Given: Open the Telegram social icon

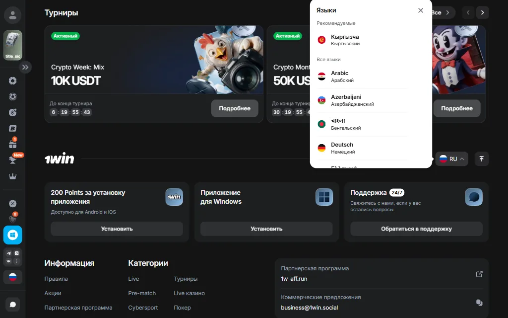Looking at the screenshot, I should pos(9,253).
